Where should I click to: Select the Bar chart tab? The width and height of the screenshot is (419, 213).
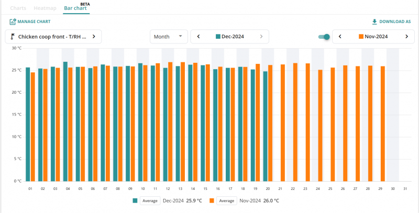coord(75,8)
